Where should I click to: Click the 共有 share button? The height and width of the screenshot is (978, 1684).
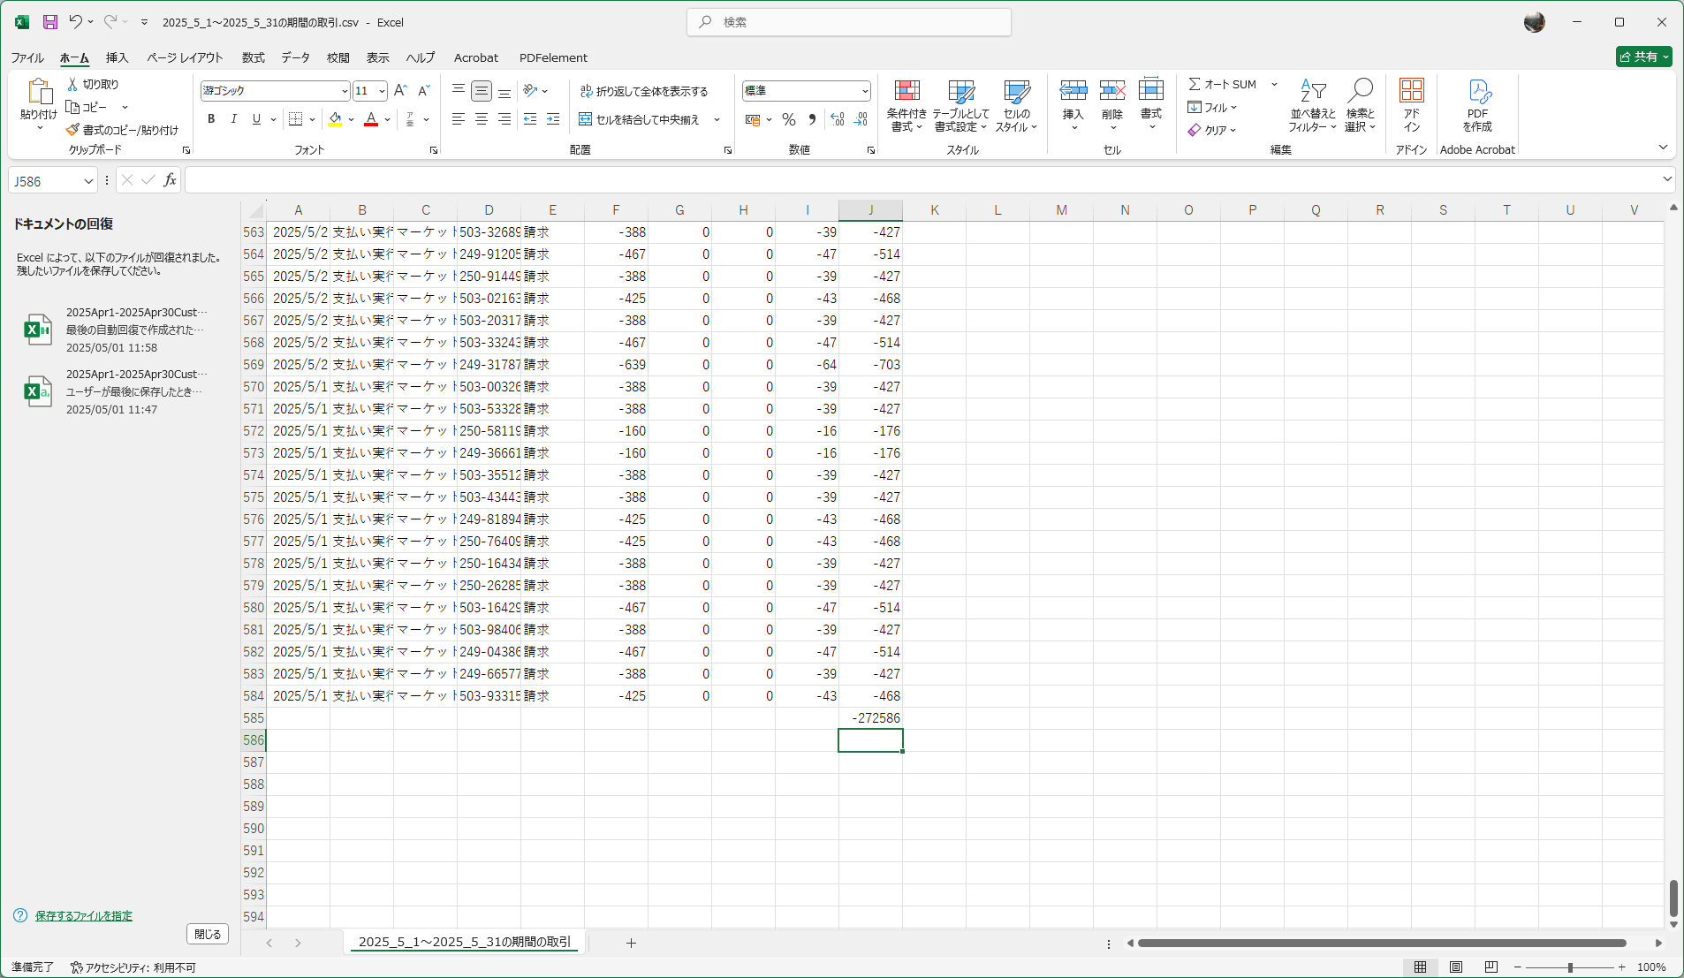(1644, 57)
